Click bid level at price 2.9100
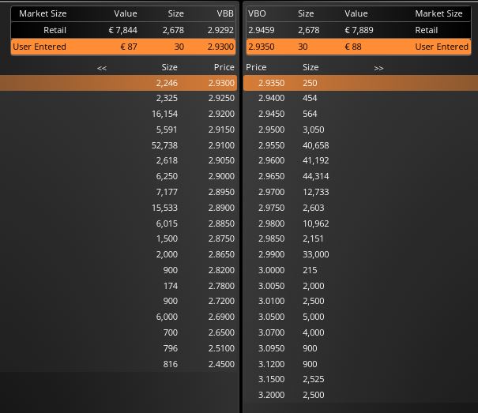The height and width of the screenshot is (413, 478). [x=119, y=145]
